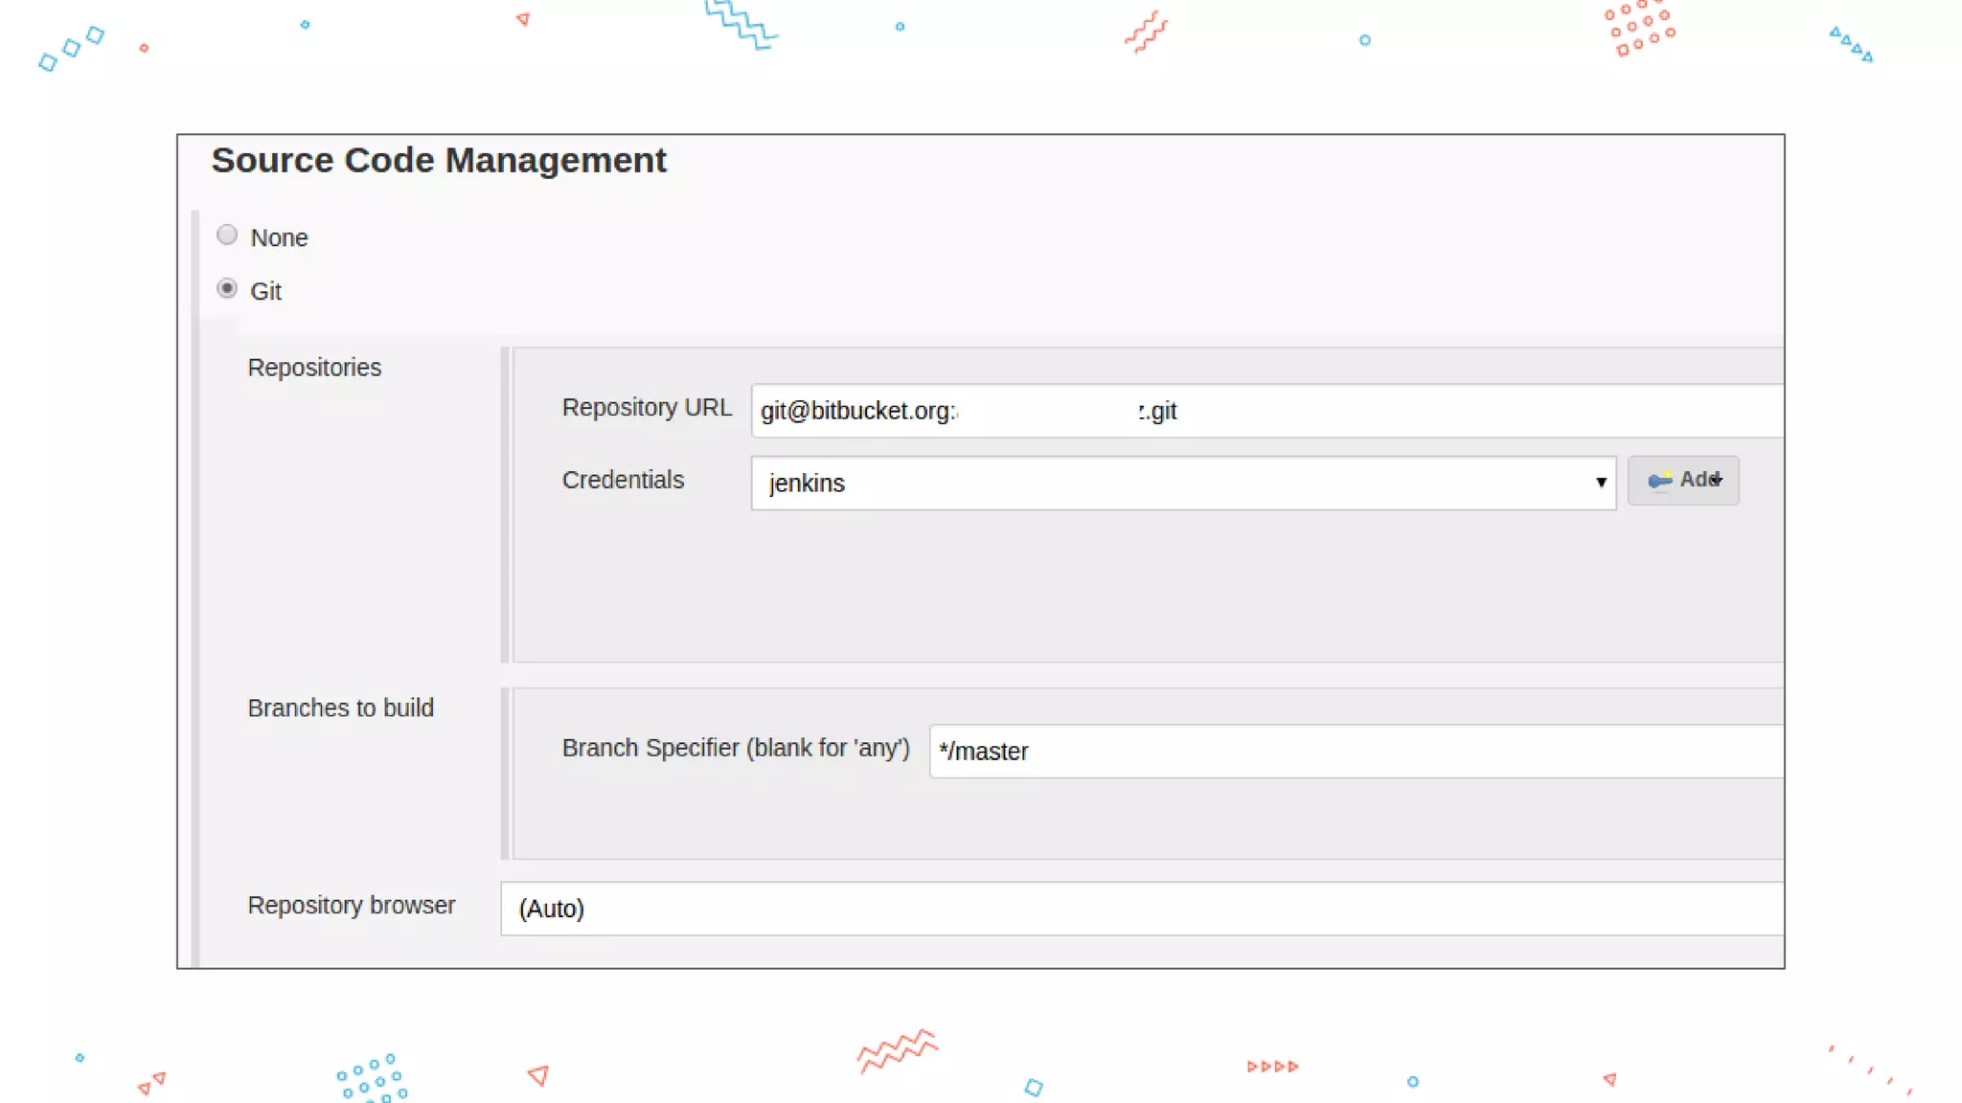Select the Git radio button
Viewport: 1962px width, 1103px height.
pos(227,288)
